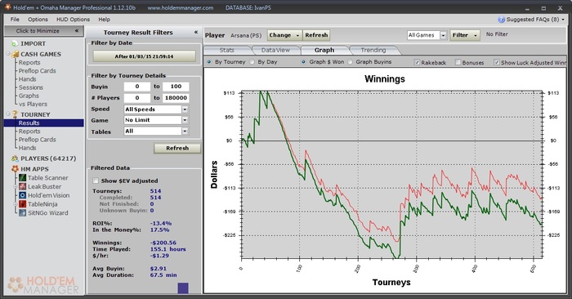Screen dimensions: 572x299
Task: Click the Suggested FAQs help icon
Action: [x=501, y=20]
